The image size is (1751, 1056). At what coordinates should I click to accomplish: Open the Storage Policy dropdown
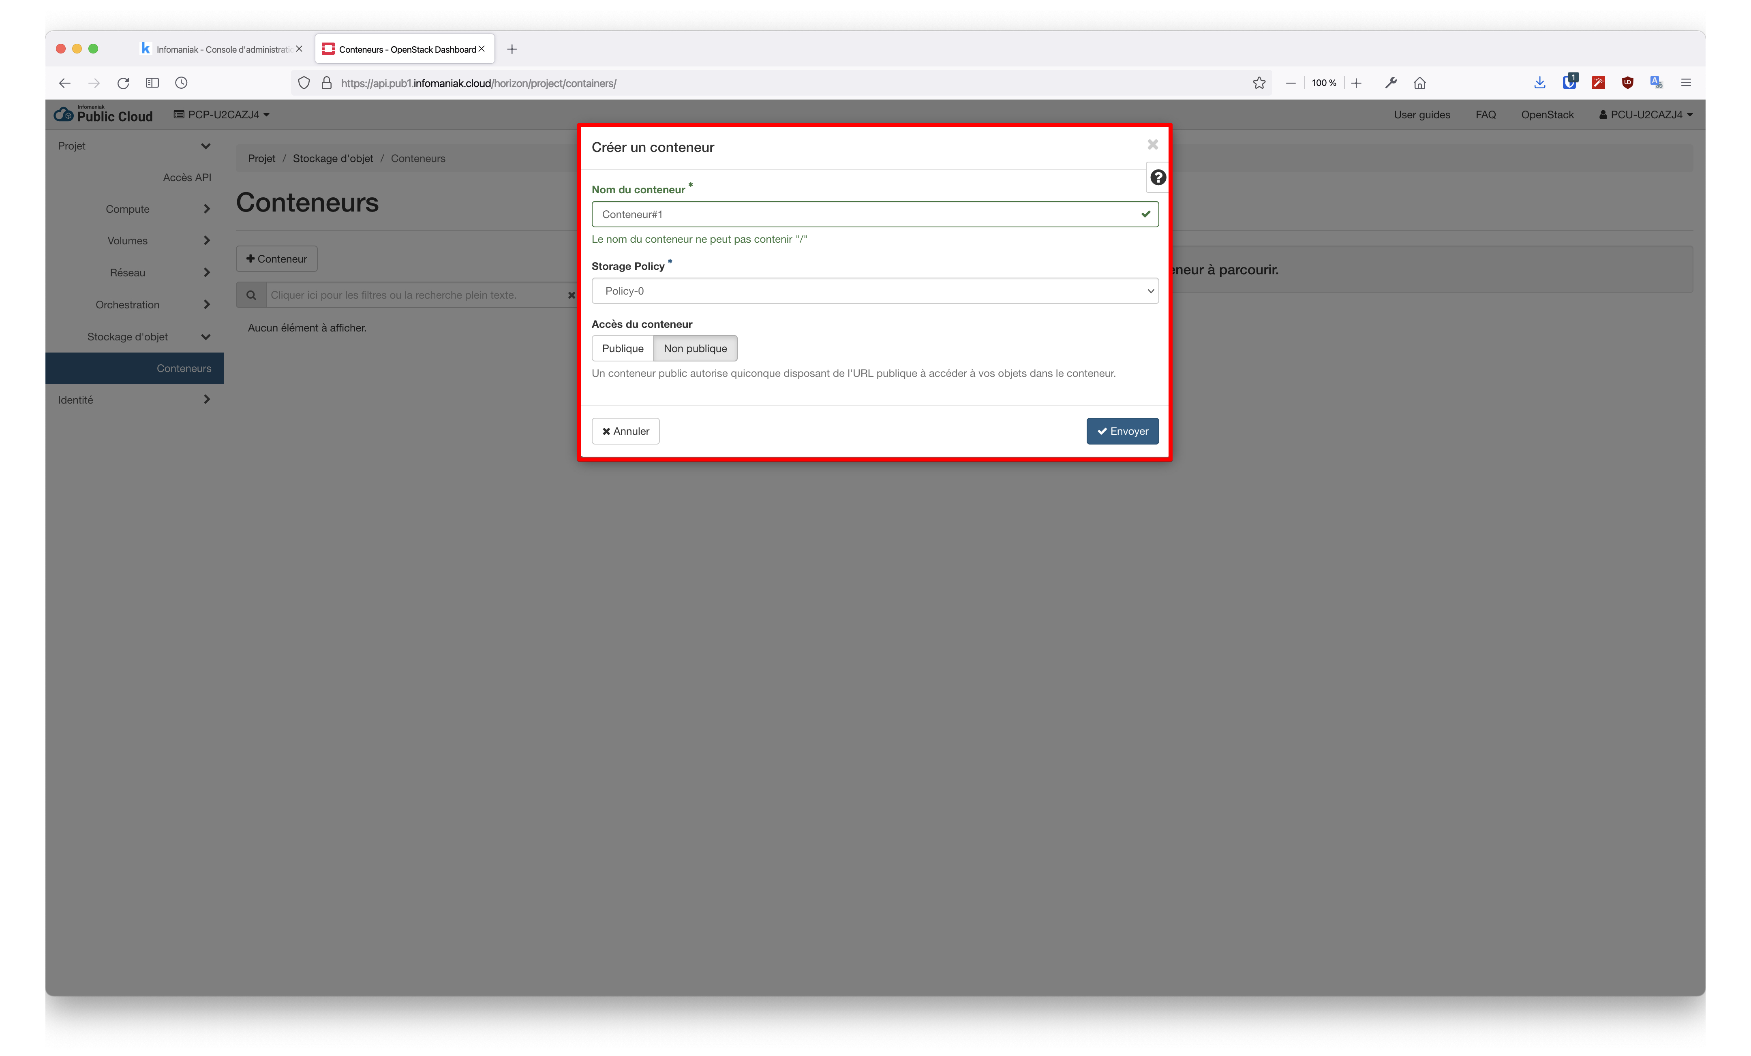875,291
